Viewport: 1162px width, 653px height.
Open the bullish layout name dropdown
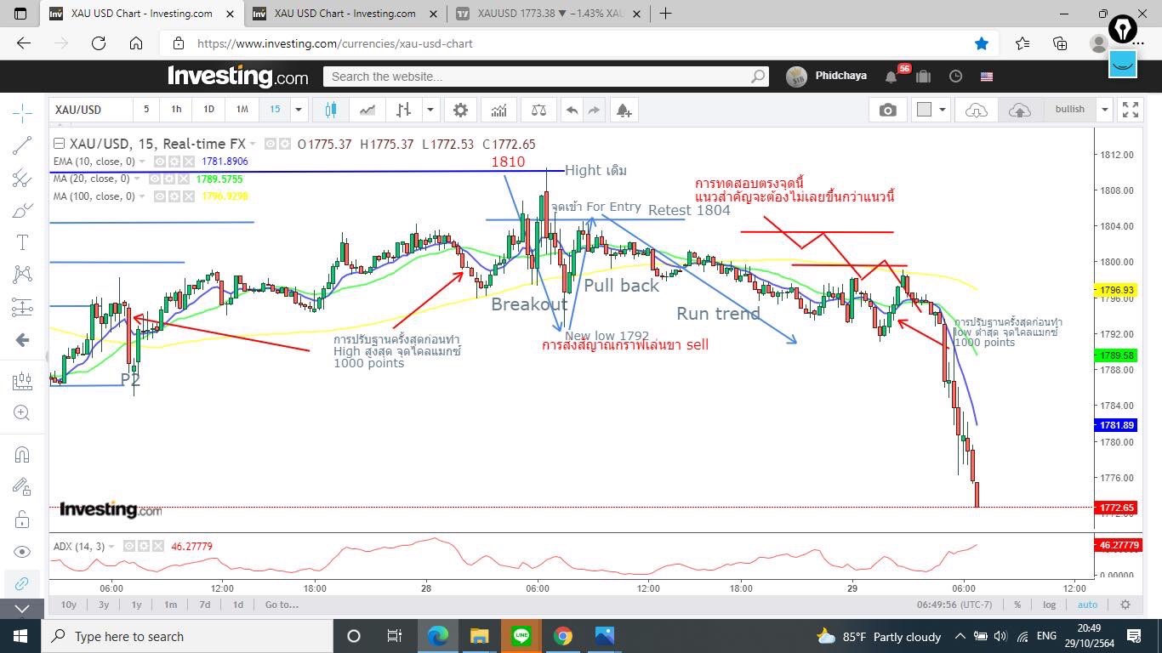[x=1104, y=110]
